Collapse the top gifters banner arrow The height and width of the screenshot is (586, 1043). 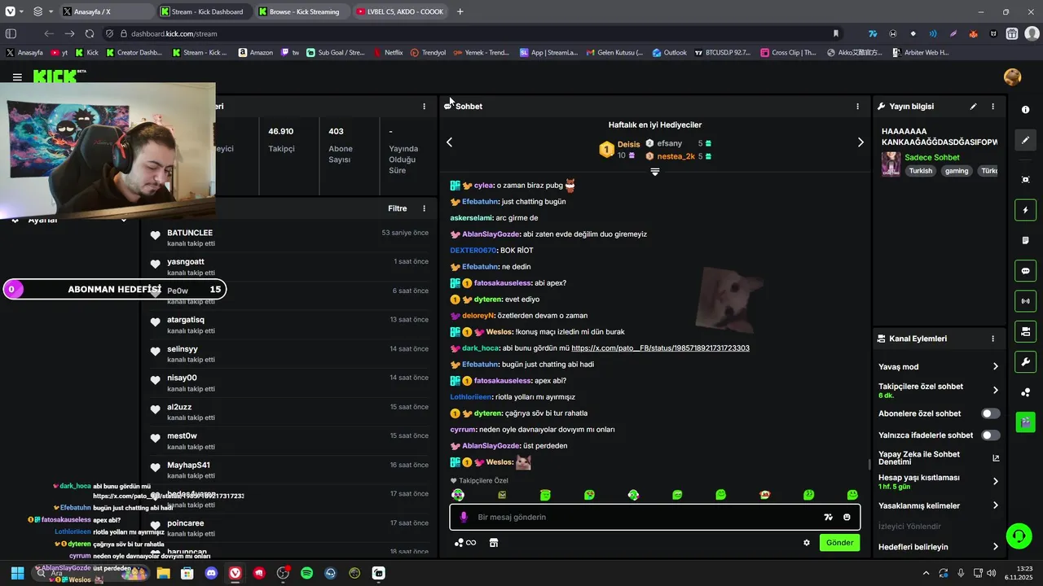654,172
